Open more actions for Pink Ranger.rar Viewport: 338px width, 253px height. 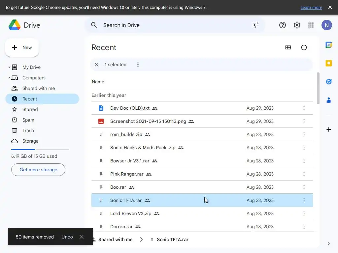(304, 174)
